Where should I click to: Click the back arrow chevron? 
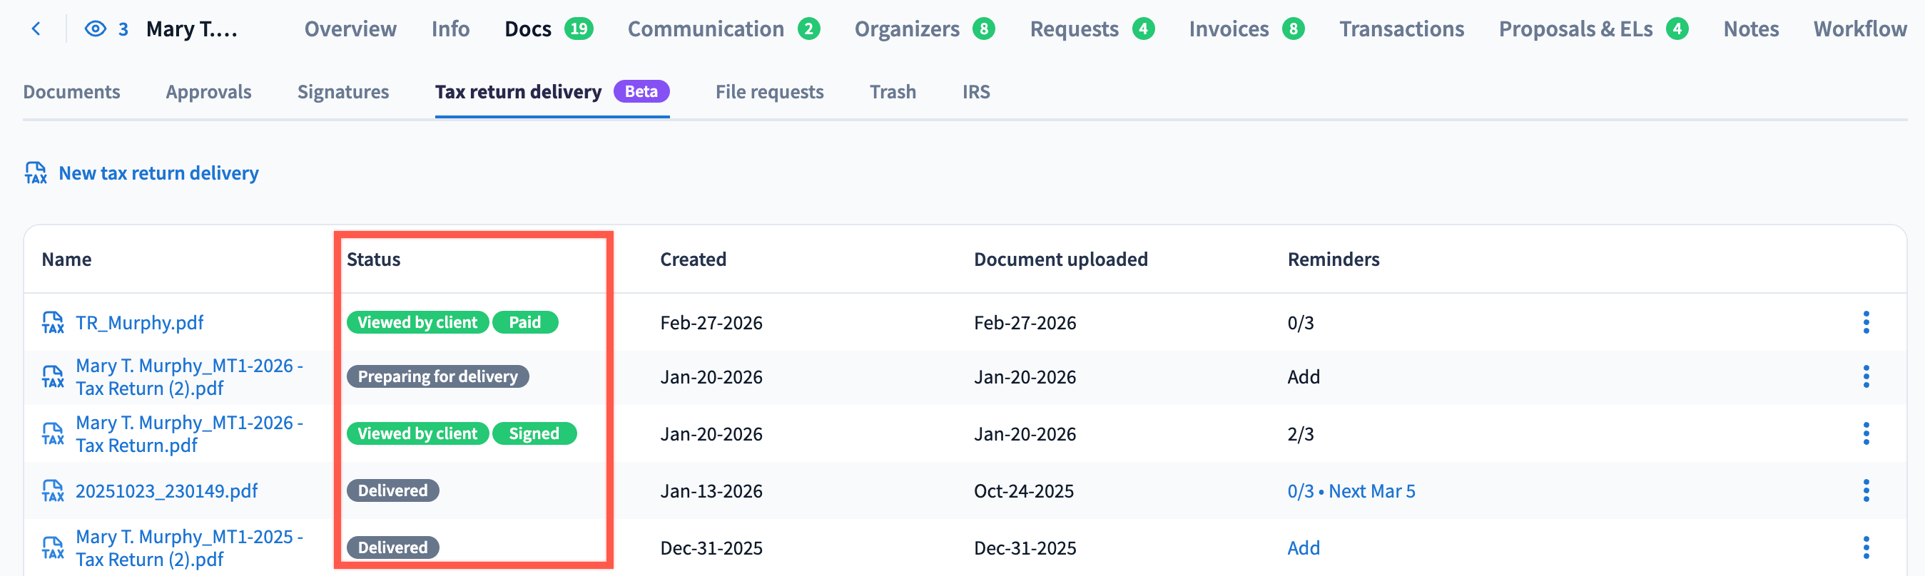tap(36, 29)
